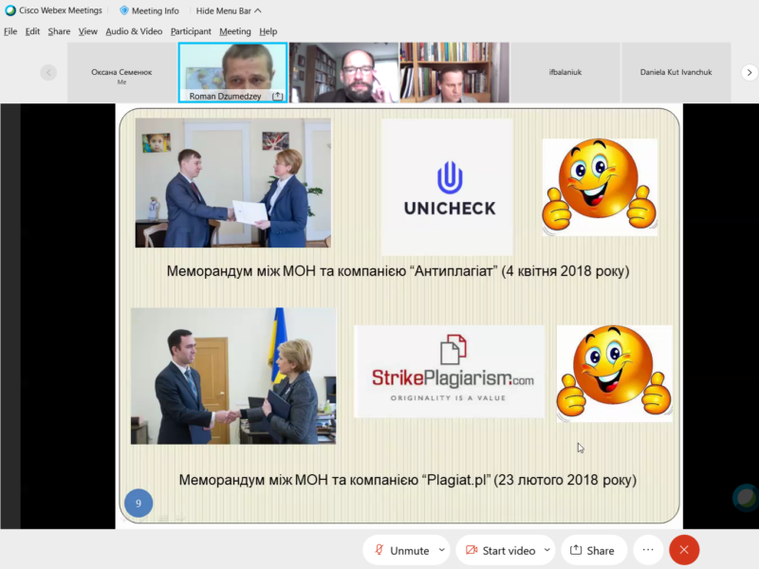Select the ifbalaniuk participant tile
Image resolution: width=759 pixels, height=569 pixels.
565,72
